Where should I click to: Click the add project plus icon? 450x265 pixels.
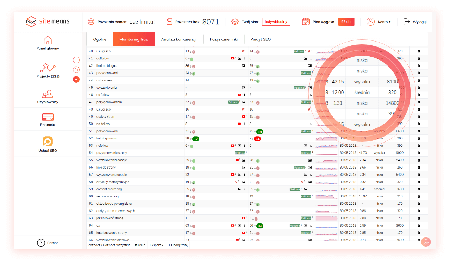point(76,60)
